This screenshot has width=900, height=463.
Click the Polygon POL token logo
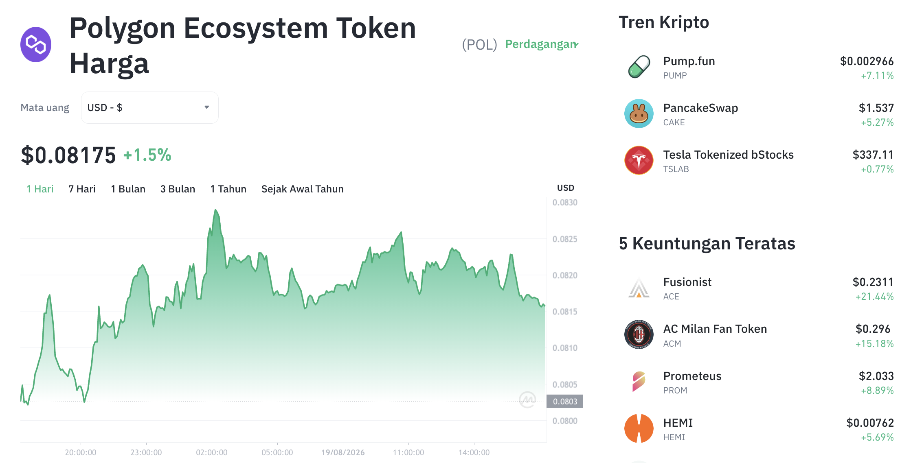point(36,45)
